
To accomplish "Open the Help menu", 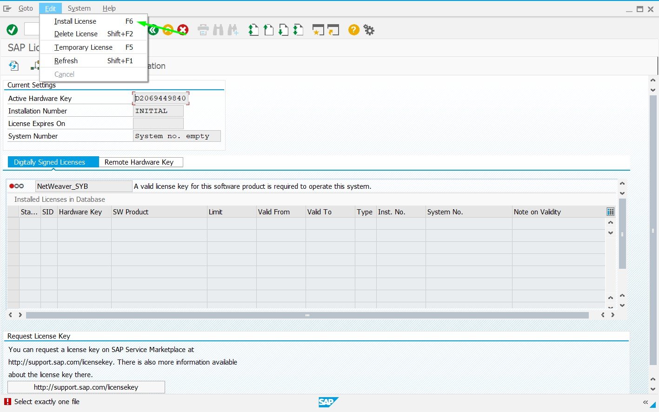I will click(x=109, y=8).
